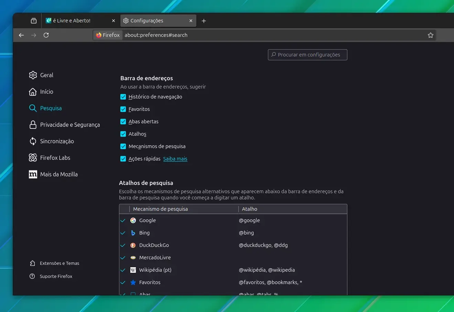Click the Firefox Labs icon
The image size is (454, 312).
coord(33,158)
